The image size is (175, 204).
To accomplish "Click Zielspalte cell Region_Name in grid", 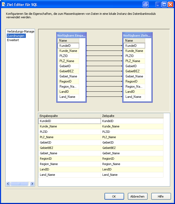I will [x=132, y=164].
